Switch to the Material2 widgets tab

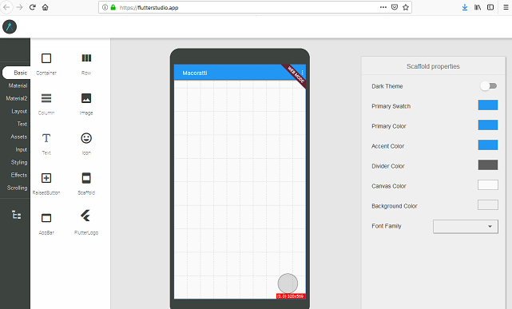tap(17, 98)
